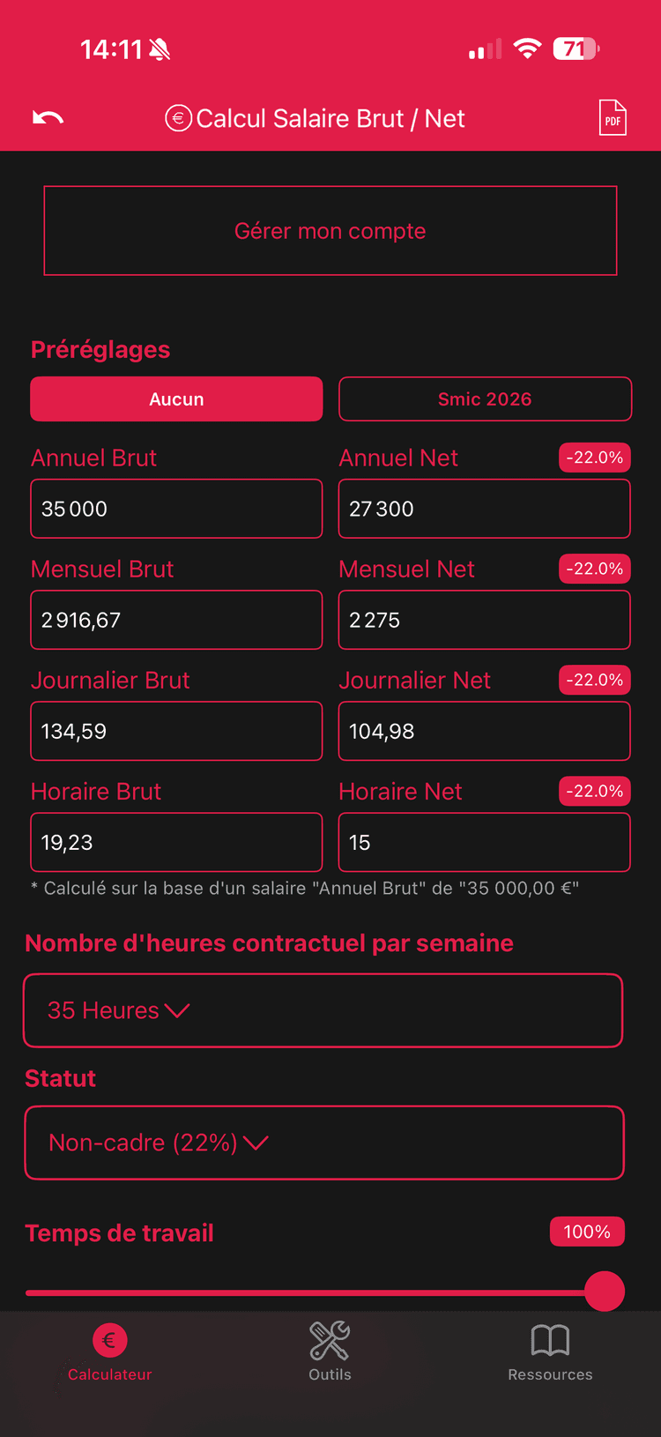Select the Aucun preset
This screenshot has width=661, height=1437.
pos(176,398)
